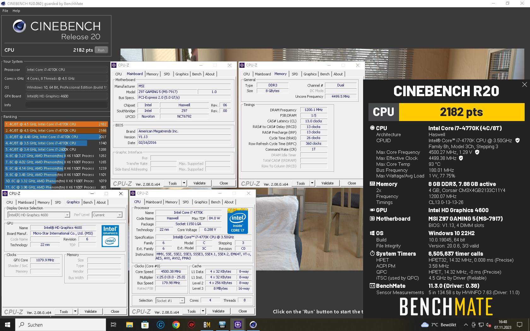
Task: Switch to CPU-Z via its purple taskbar icon
Action: coord(238,325)
